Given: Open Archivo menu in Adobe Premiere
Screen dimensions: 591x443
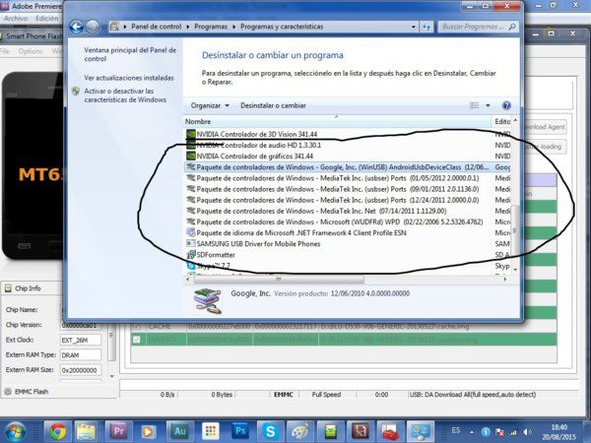Looking at the screenshot, I should [16, 18].
